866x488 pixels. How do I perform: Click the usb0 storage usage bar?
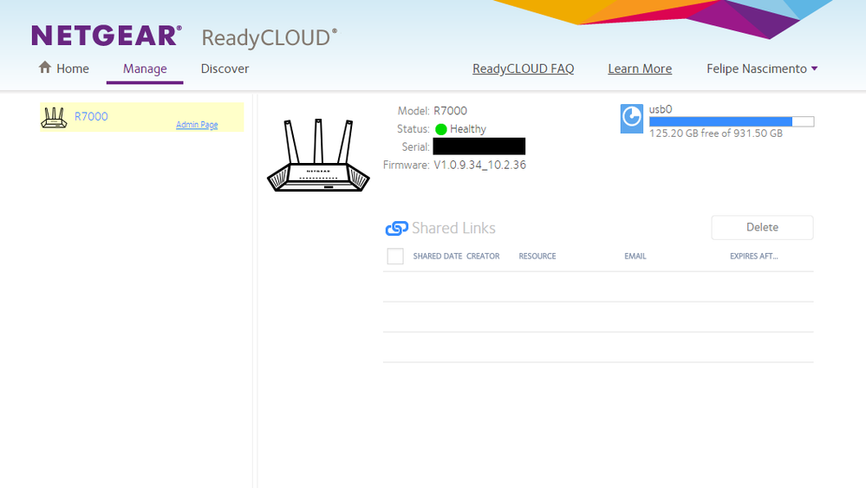click(732, 121)
